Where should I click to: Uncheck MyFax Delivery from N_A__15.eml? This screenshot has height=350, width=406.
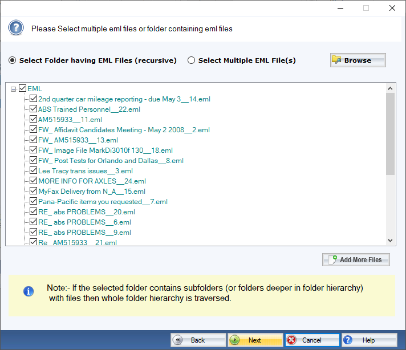(33, 191)
